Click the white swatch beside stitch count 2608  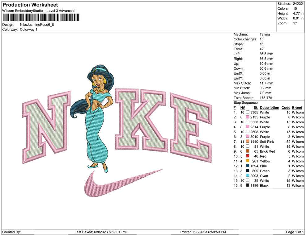(248, 132)
